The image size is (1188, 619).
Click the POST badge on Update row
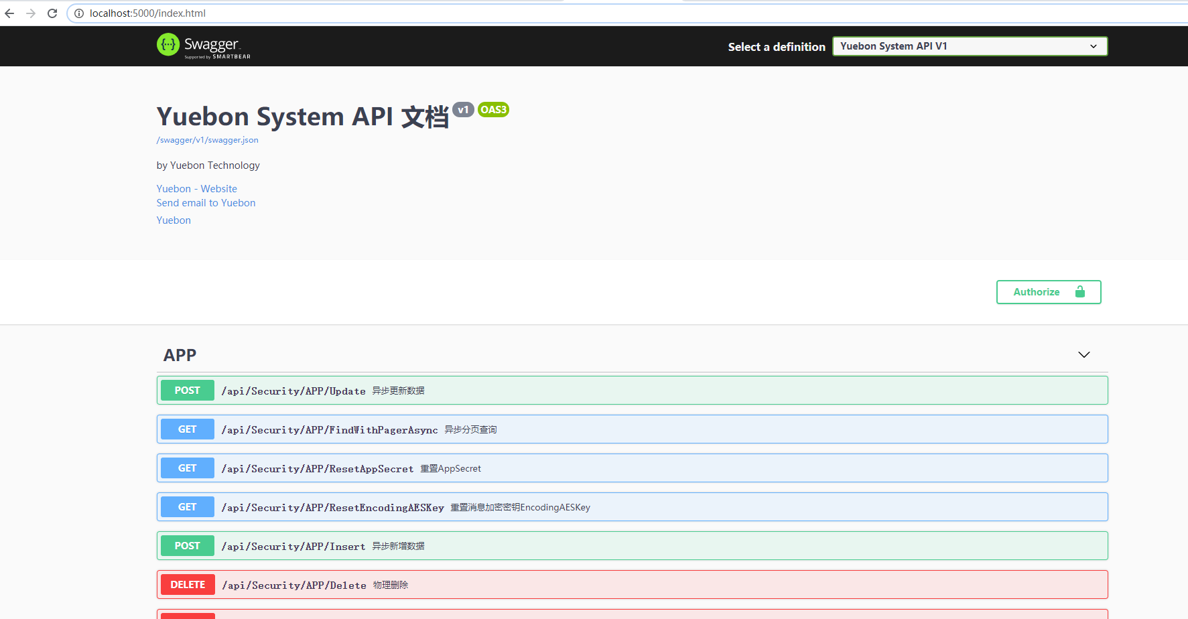[x=188, y=391]
